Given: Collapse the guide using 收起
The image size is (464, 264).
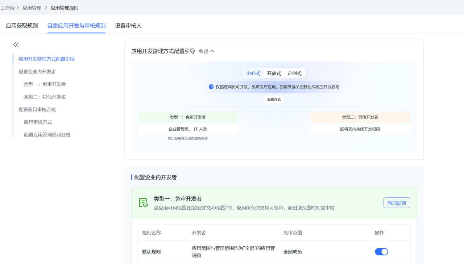Looking at the screenshot, I should [207, 51].
